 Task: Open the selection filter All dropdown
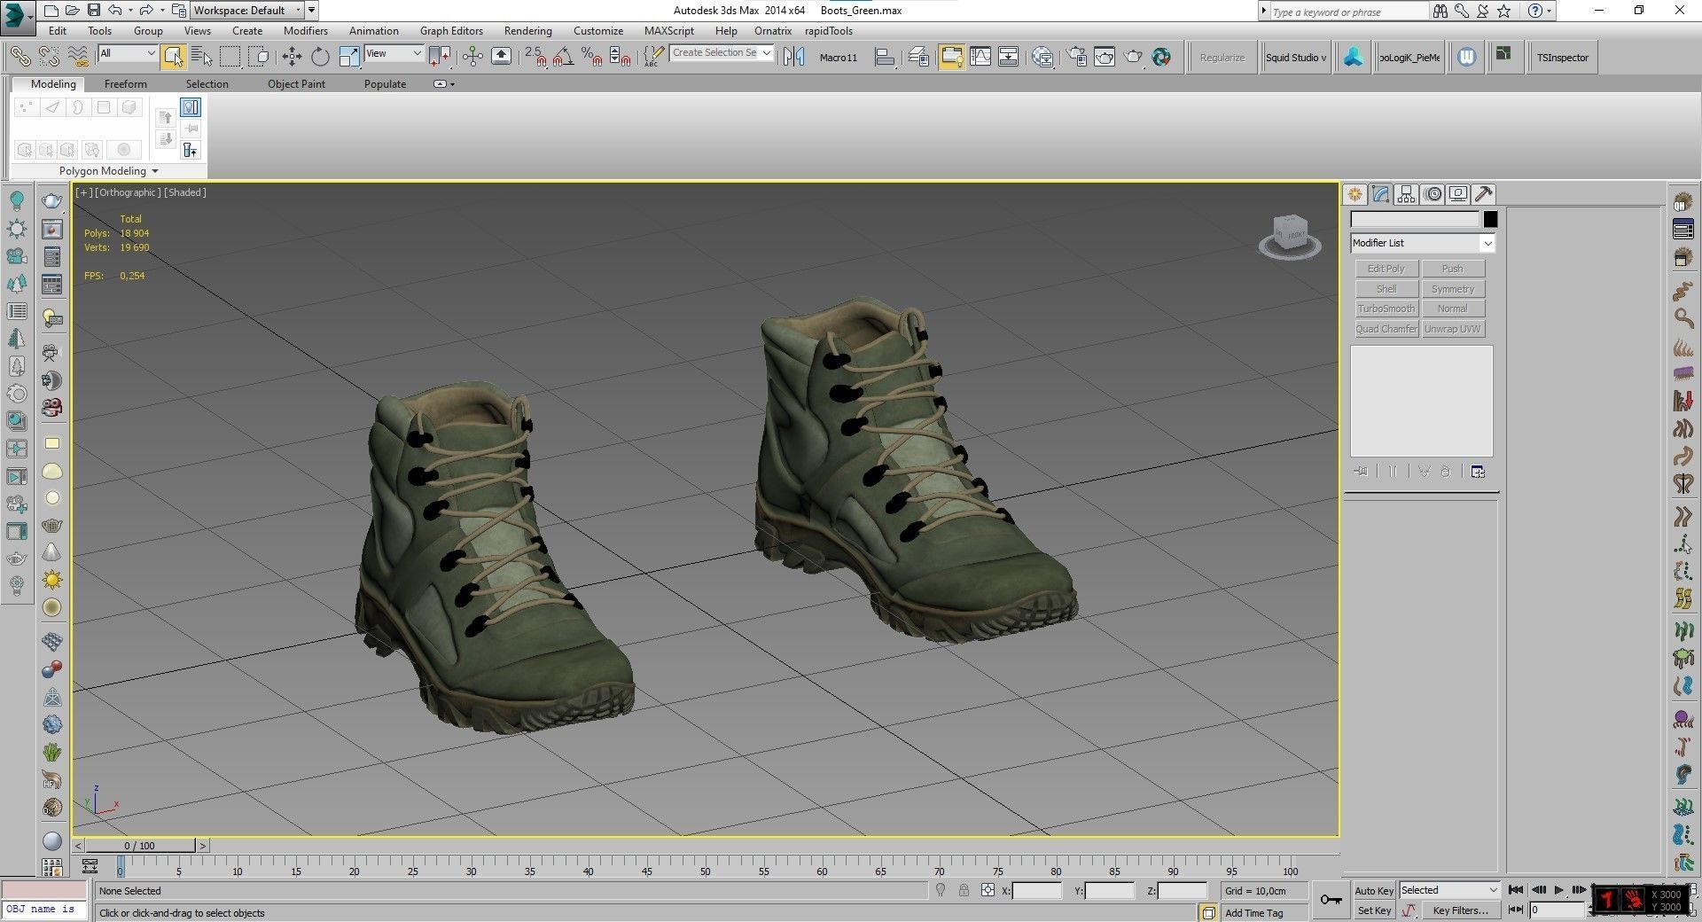pos(128,53)
